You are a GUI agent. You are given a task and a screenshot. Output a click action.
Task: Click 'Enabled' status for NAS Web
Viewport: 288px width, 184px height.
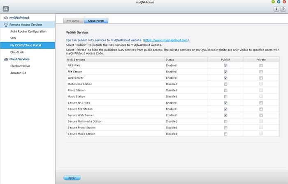(171, 66)
